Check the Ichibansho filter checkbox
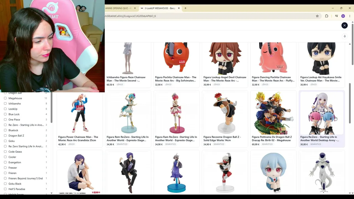 pyautogui.click(x=5, y=104)
